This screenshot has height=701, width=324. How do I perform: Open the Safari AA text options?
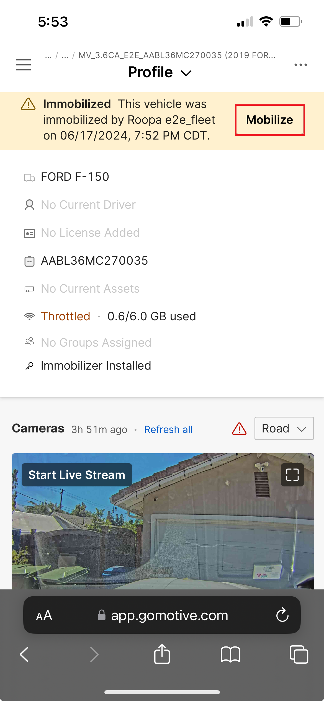44,615
